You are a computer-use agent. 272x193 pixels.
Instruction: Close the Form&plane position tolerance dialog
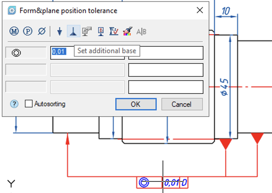pos(200,10)
